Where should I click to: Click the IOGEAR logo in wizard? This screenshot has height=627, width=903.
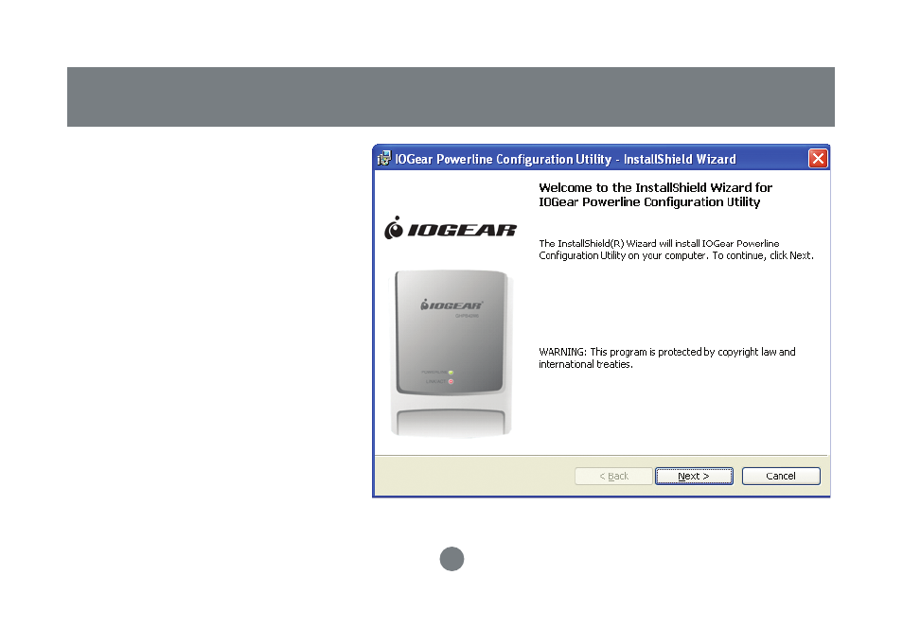coord(451,228)
